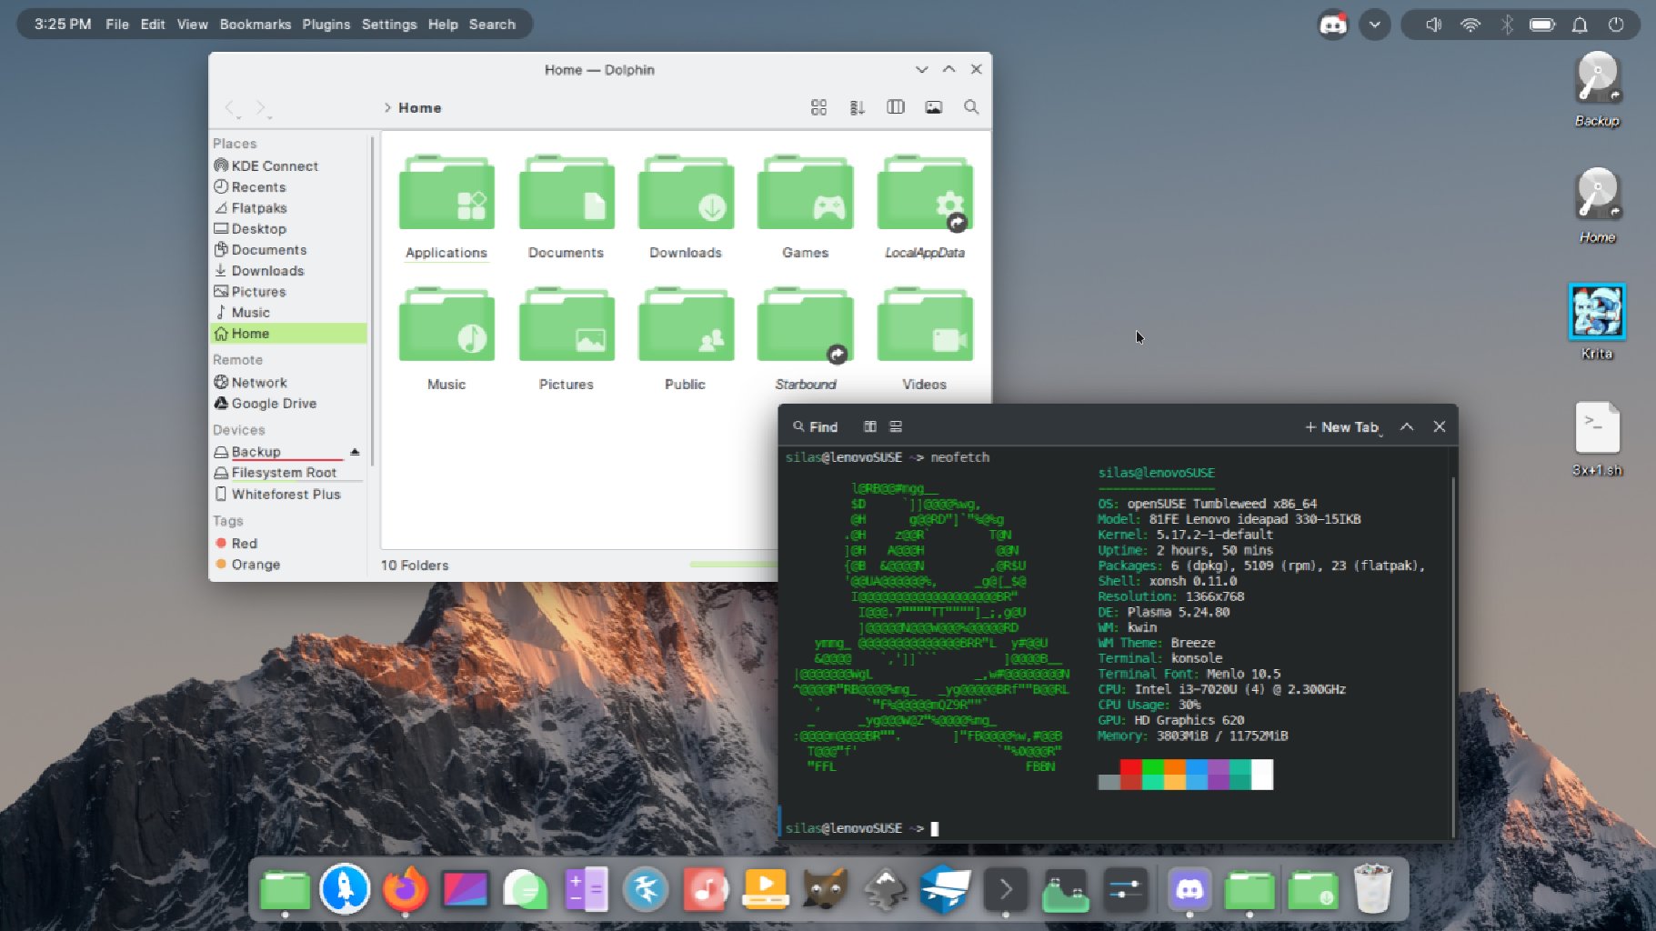
Task: Expand hidden system tray icons
Action: click(x=1375, y=25)
